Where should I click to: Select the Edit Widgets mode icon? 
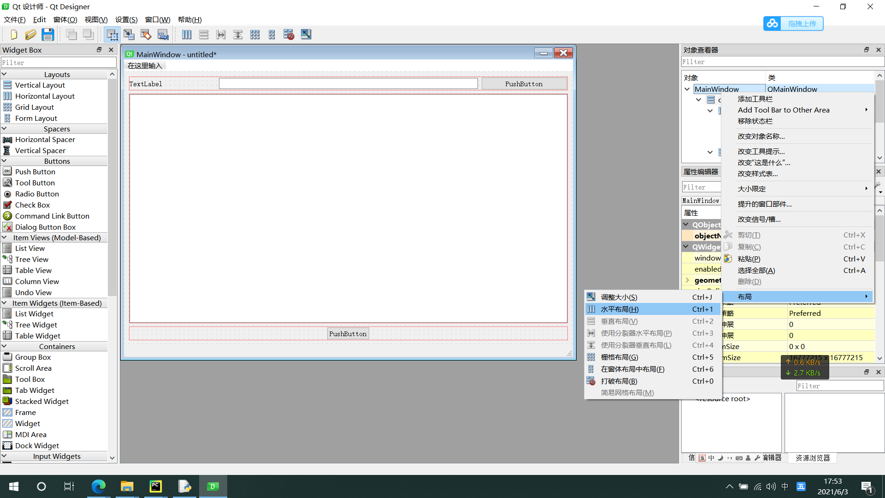tap(112, 35)
